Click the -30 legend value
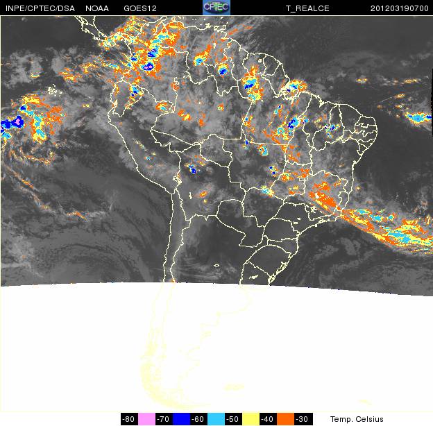 (302, 419)
